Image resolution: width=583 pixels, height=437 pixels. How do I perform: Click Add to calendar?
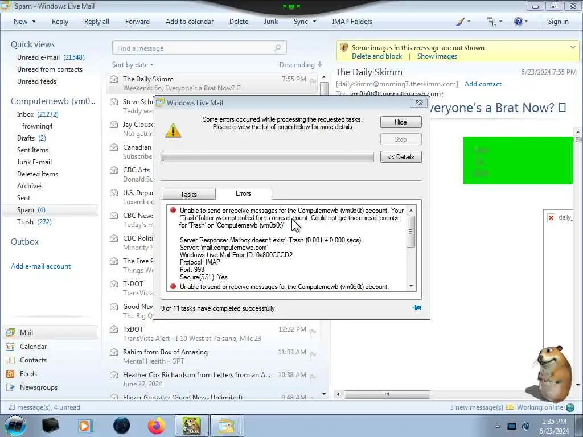(x=190, y=22)
